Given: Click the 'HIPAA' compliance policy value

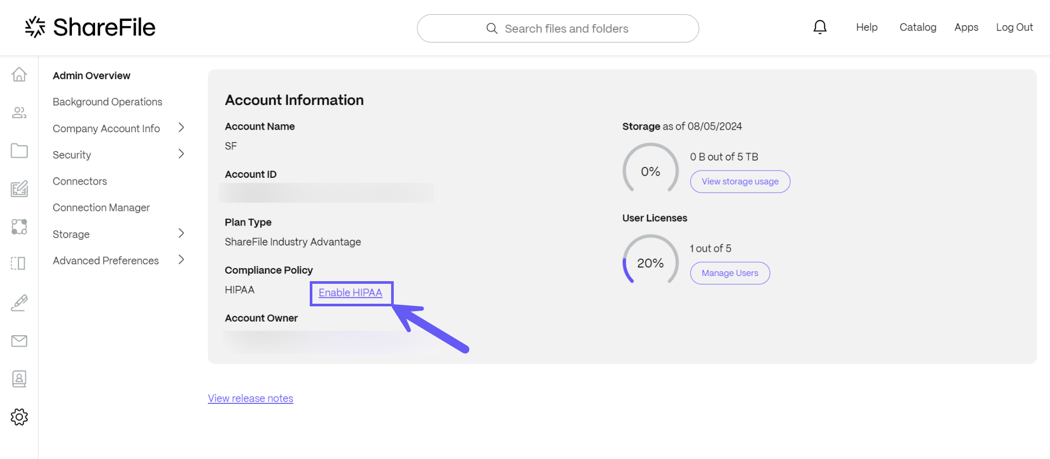Looking at the screenshot, I should pos(239,290).
